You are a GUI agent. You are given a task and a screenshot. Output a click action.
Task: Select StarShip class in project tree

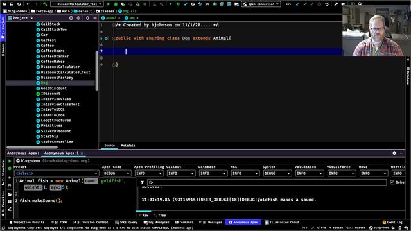point(47,137)
